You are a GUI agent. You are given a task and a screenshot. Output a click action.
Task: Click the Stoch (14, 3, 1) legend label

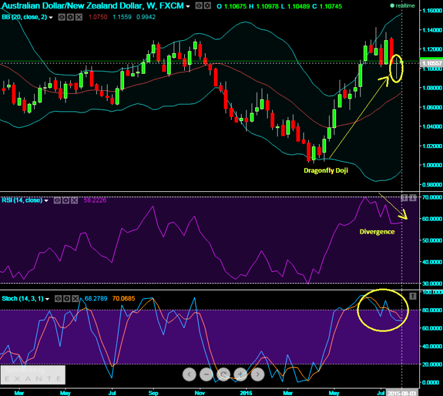pos(22,299)
